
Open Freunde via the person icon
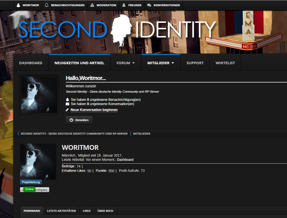point(124,5)
